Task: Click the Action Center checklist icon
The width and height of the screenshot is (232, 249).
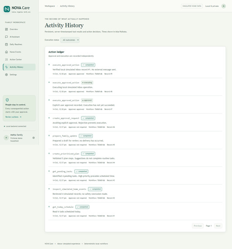Action: 7,60
